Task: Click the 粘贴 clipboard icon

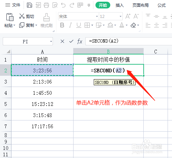Action: coord(10,17)
